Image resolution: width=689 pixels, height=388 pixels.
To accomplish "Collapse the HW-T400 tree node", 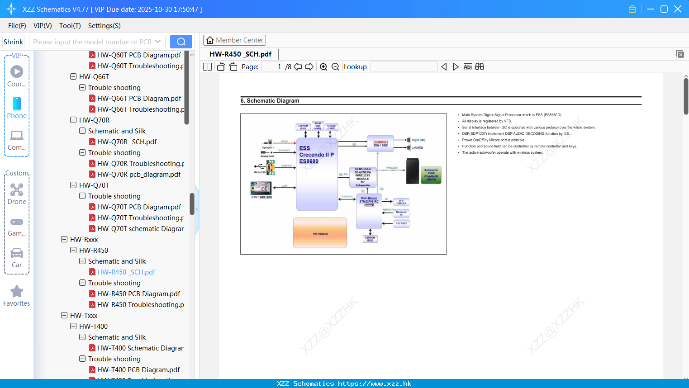I will pyautogui.click(x=73, y=326).
